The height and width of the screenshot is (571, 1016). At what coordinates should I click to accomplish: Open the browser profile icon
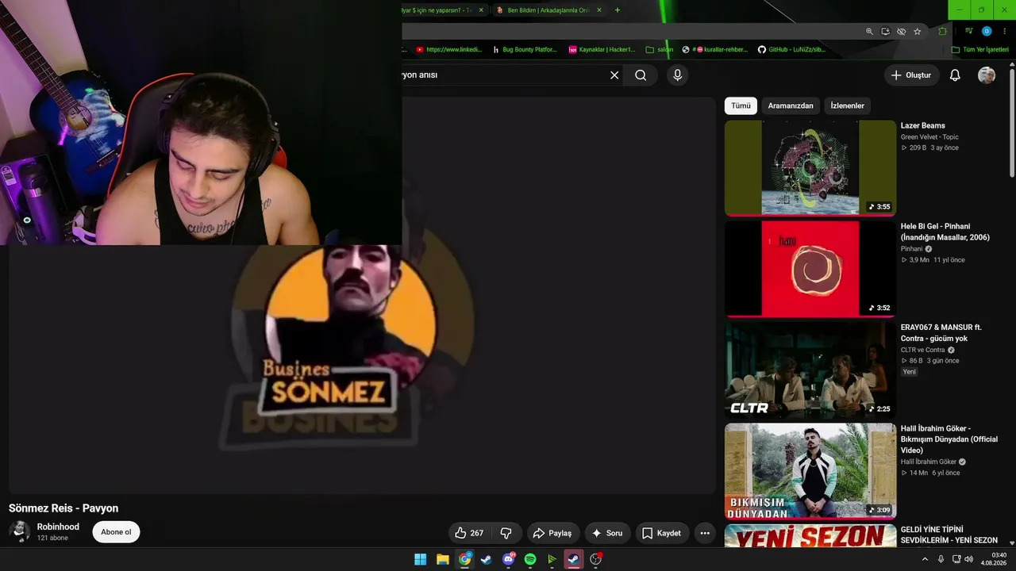[987, 32]
